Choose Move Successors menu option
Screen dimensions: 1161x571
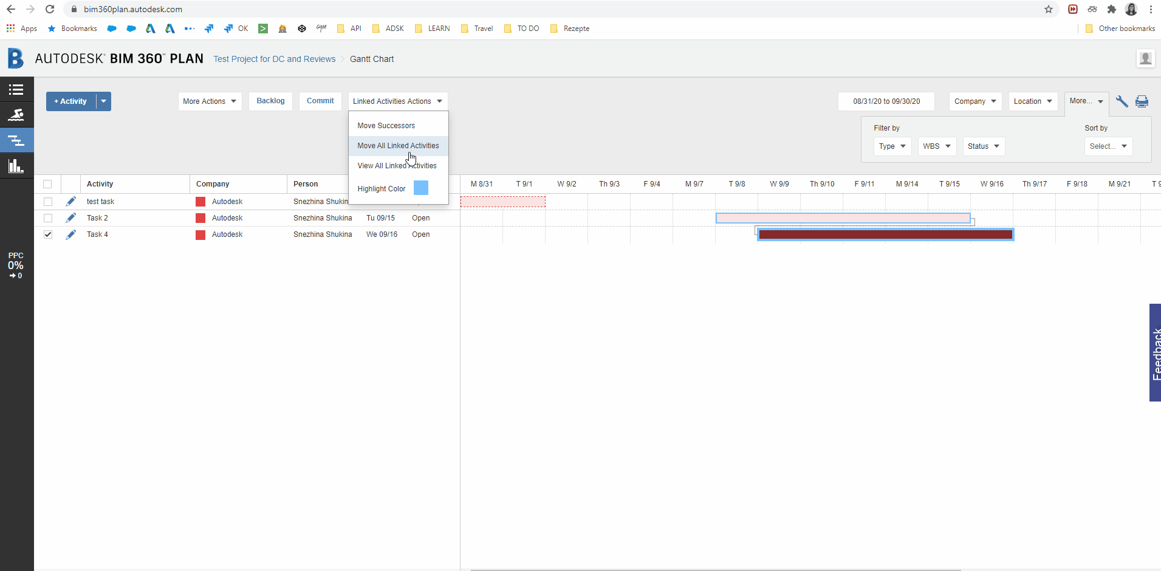click(x=386, y=126)
